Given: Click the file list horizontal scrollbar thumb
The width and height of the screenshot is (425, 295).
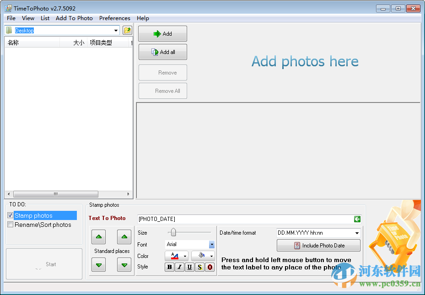Looking at the screenshot, I should [55, 194].
